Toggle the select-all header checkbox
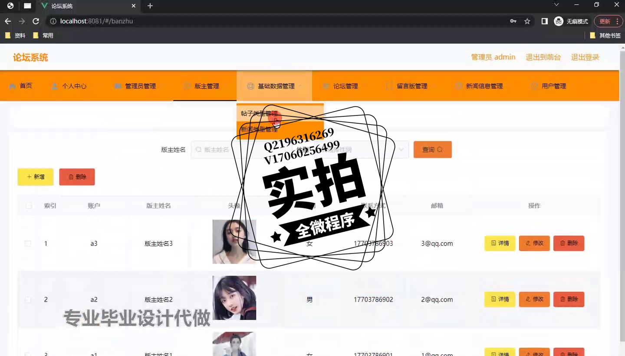The width and height of the screenshot is (625, 356). pos(29,206)
